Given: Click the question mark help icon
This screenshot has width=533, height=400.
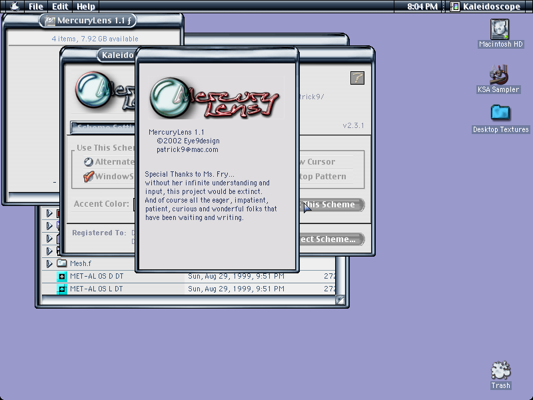Looking at the screenshot, I should tap(357, 78).
